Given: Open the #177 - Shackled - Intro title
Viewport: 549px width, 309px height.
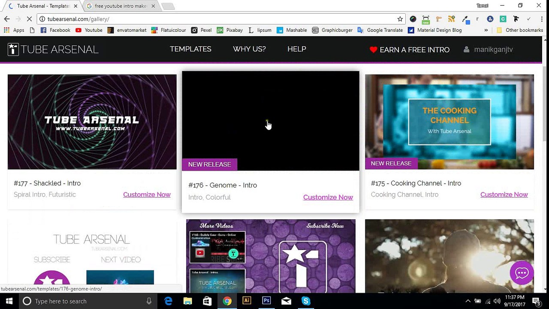Looking at the screenshot, I should 47,183.
